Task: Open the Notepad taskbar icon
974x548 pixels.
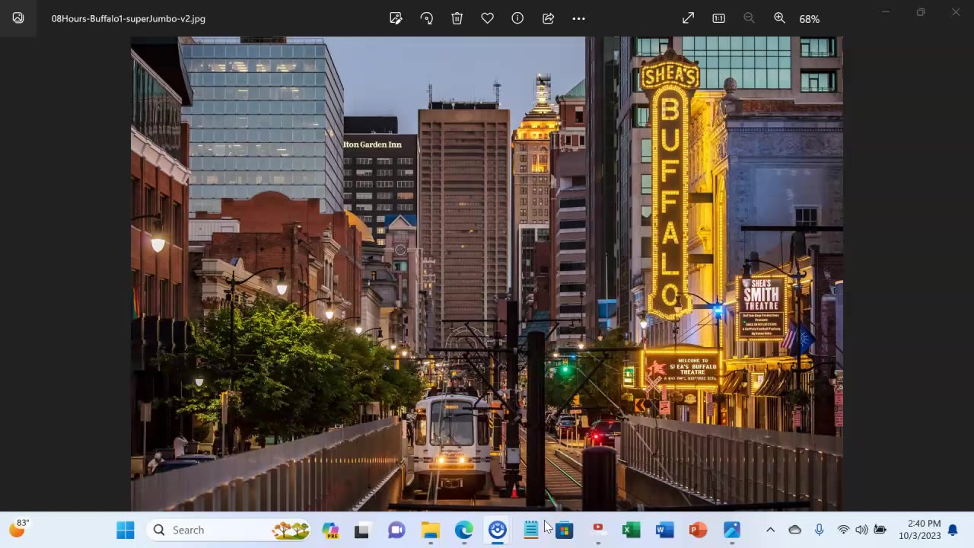Action: (x=531, y=530)
